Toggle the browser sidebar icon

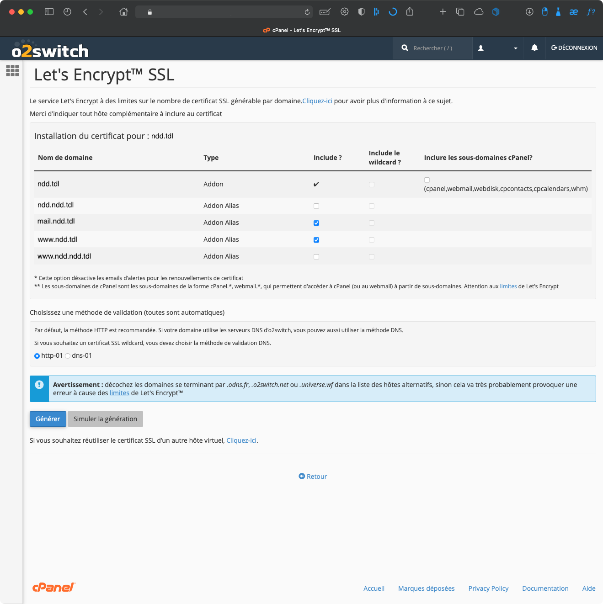pyautogui.click(x=49, y=12)
